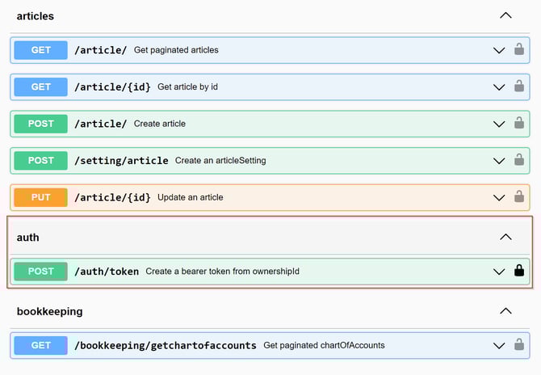The image size is (541, 375).
Task: Select the auth section heading
Action: [27, 238]
